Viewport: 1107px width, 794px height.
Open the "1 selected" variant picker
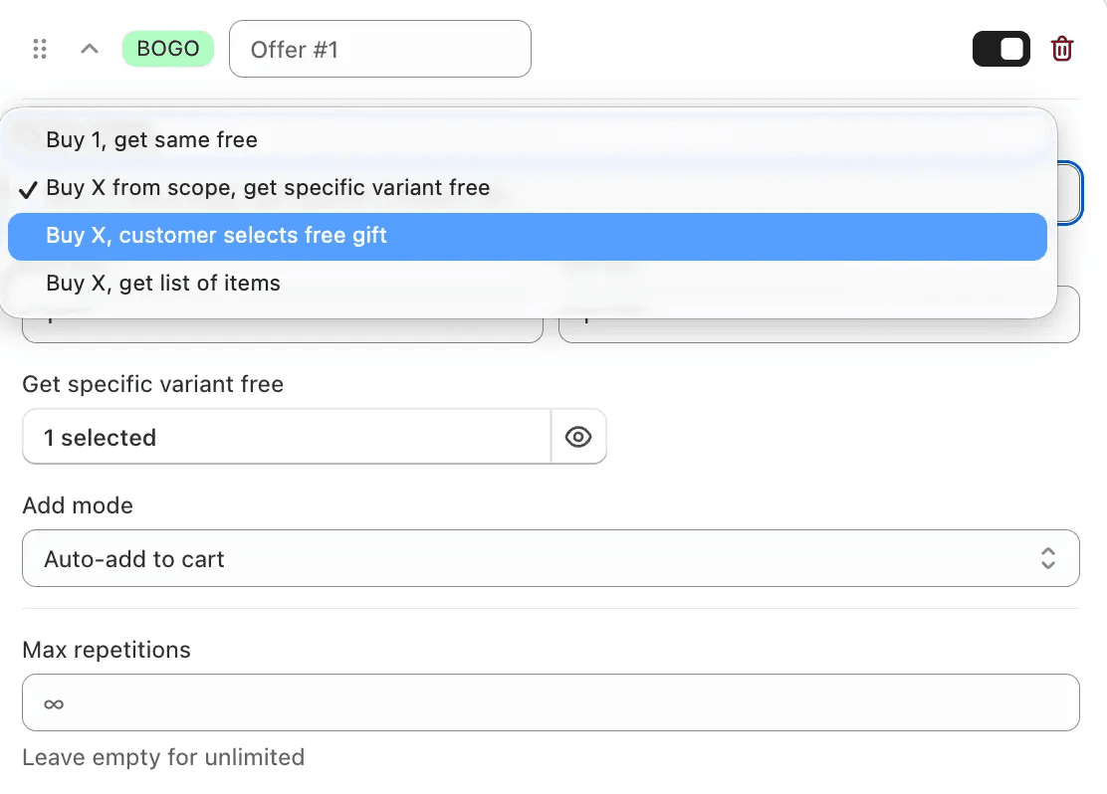[287, 437]
